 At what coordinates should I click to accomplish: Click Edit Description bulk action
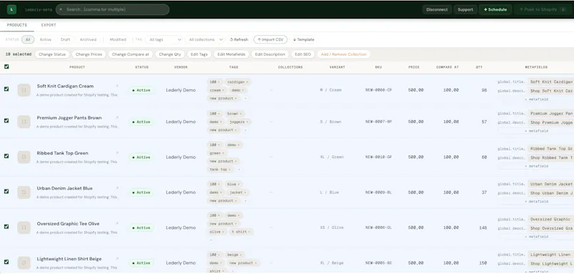coord(270,54)
